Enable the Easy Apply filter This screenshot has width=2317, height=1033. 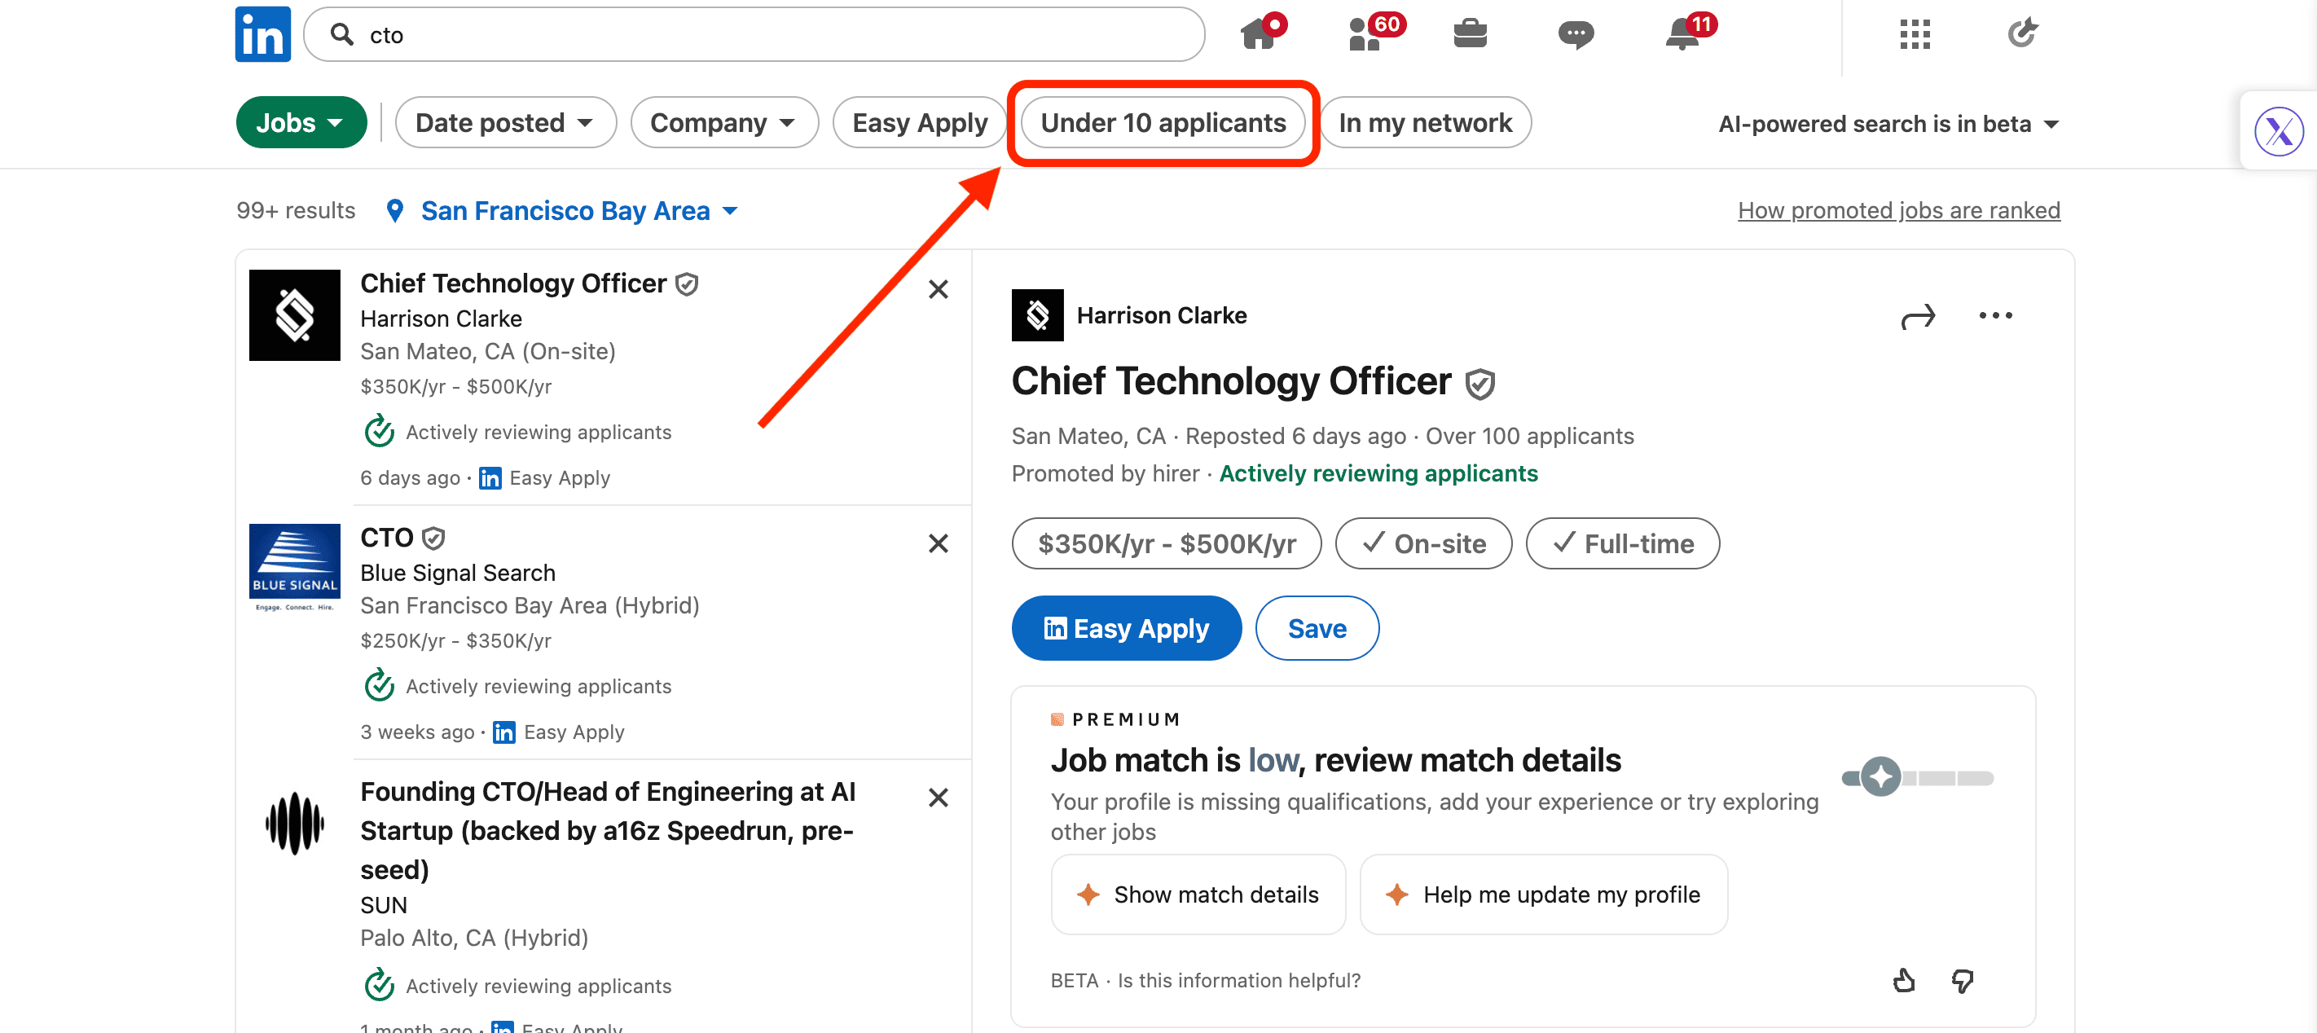click(x=919, y=122)
